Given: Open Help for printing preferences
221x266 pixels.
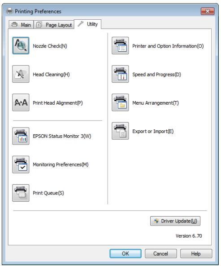Looking at the screenshot, I should [196, 253].
